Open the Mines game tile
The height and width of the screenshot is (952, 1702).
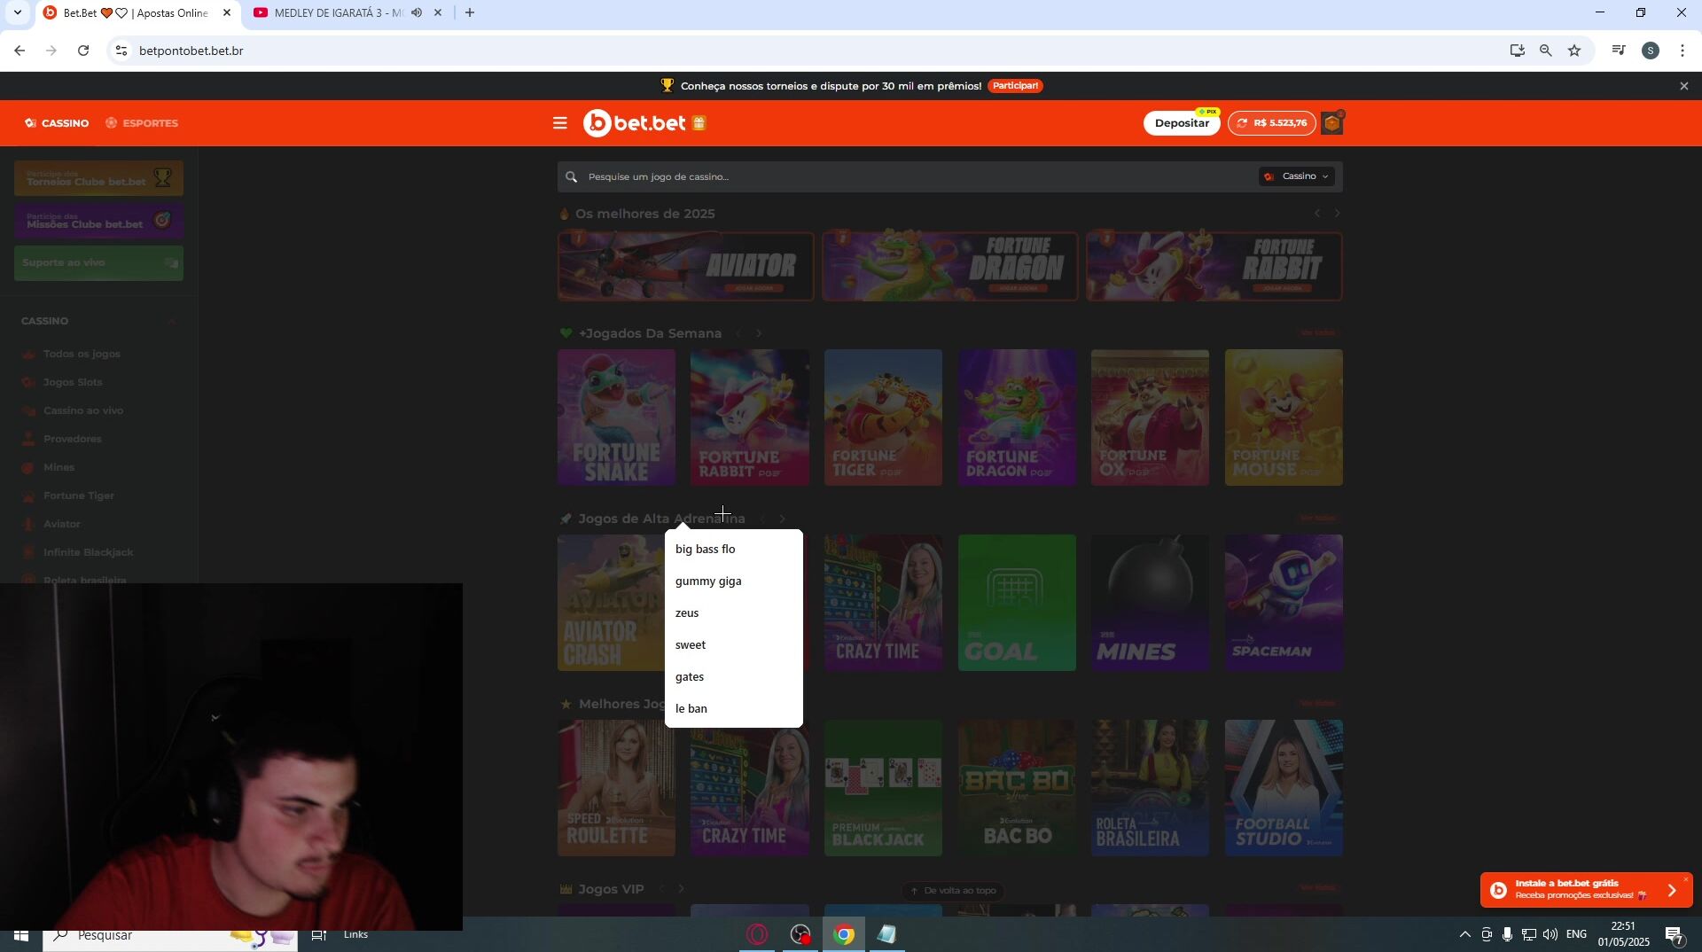(1150, 603)
